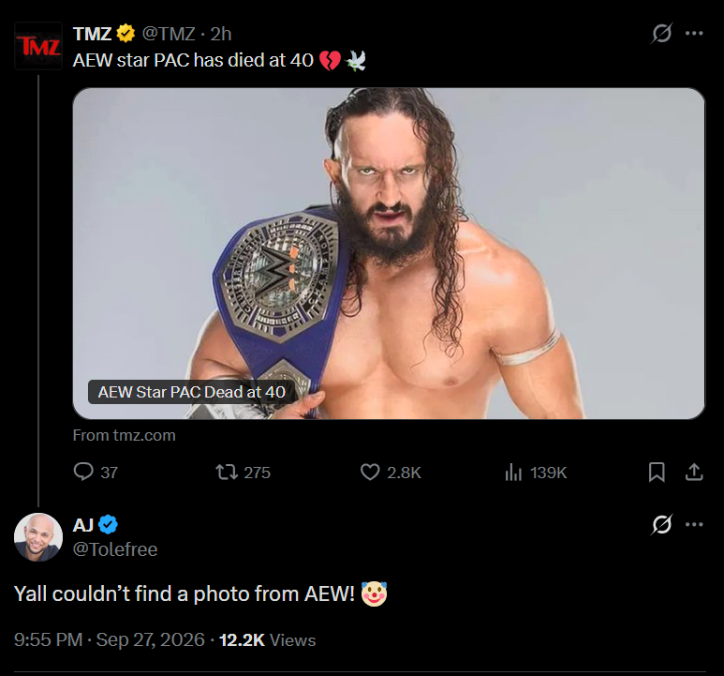Open AJ's profile picture
The width and height of the screenshot is (724, 676).
coord(38,537)
